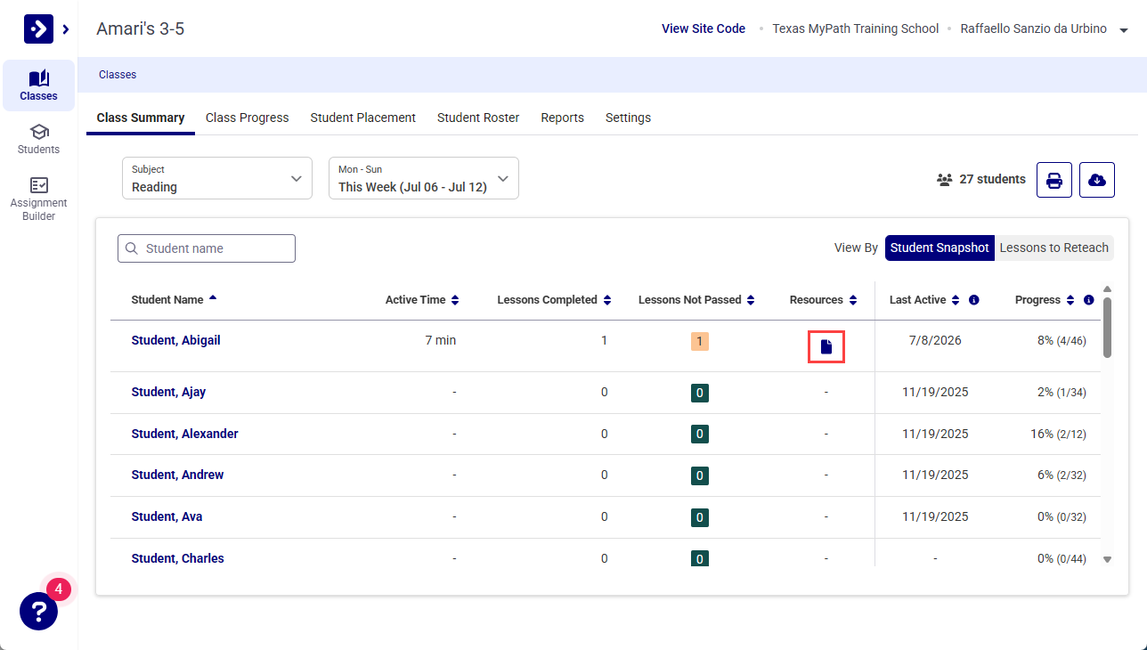The height and width of the screenshot is (650, 1147).
Task: Click the search magnifier icon
Action: click(132, 248)
